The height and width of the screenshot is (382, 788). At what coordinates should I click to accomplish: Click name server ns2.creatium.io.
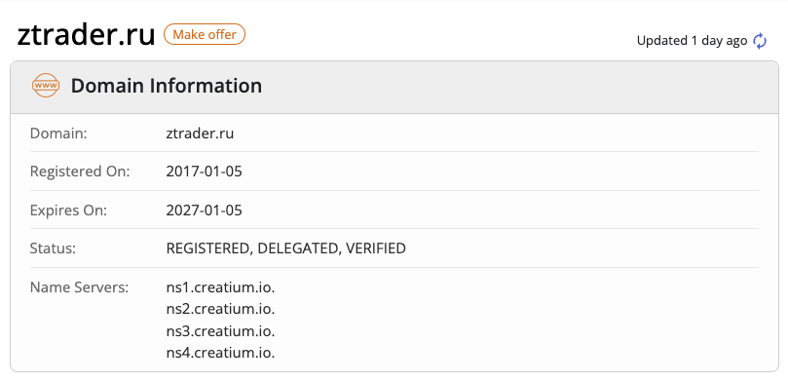[x=220, y=309]
